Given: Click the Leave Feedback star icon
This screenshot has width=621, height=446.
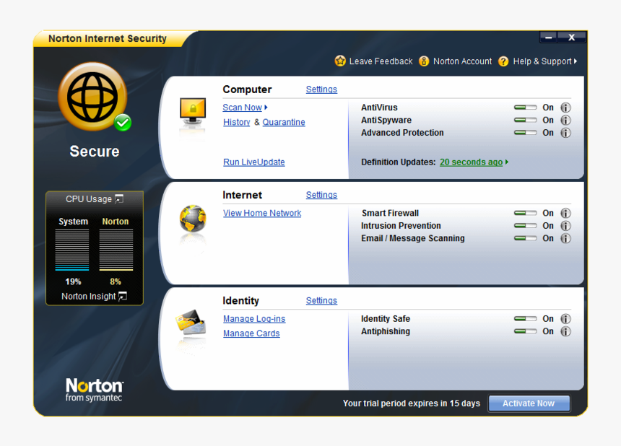Looking at the screenshot, I should pos(340,61).
